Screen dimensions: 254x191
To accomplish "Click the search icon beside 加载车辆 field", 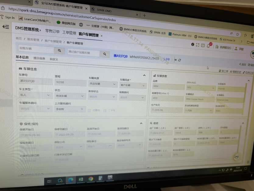I will click(x=59, y=51).
